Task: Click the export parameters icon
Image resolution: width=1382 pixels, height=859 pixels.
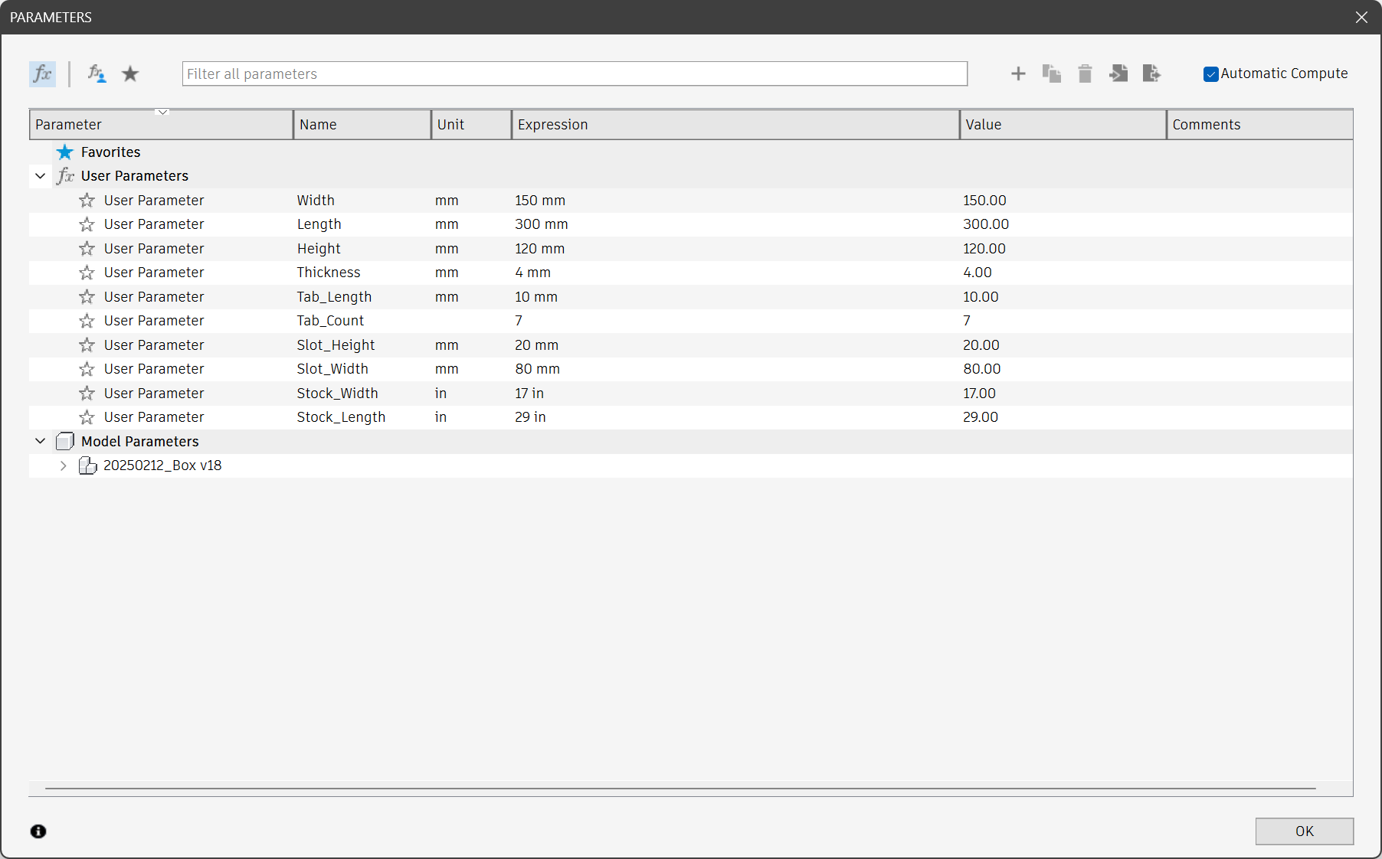Action: tap(1151, 74)
